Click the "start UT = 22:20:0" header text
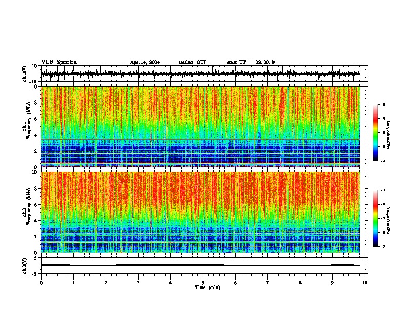The width and height of the screenshot is (411, 317). (x=251, y=62)
